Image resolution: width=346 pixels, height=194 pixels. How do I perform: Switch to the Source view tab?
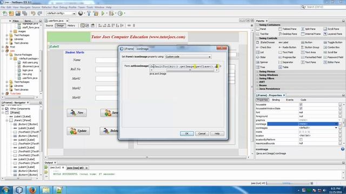pos(49,25)
